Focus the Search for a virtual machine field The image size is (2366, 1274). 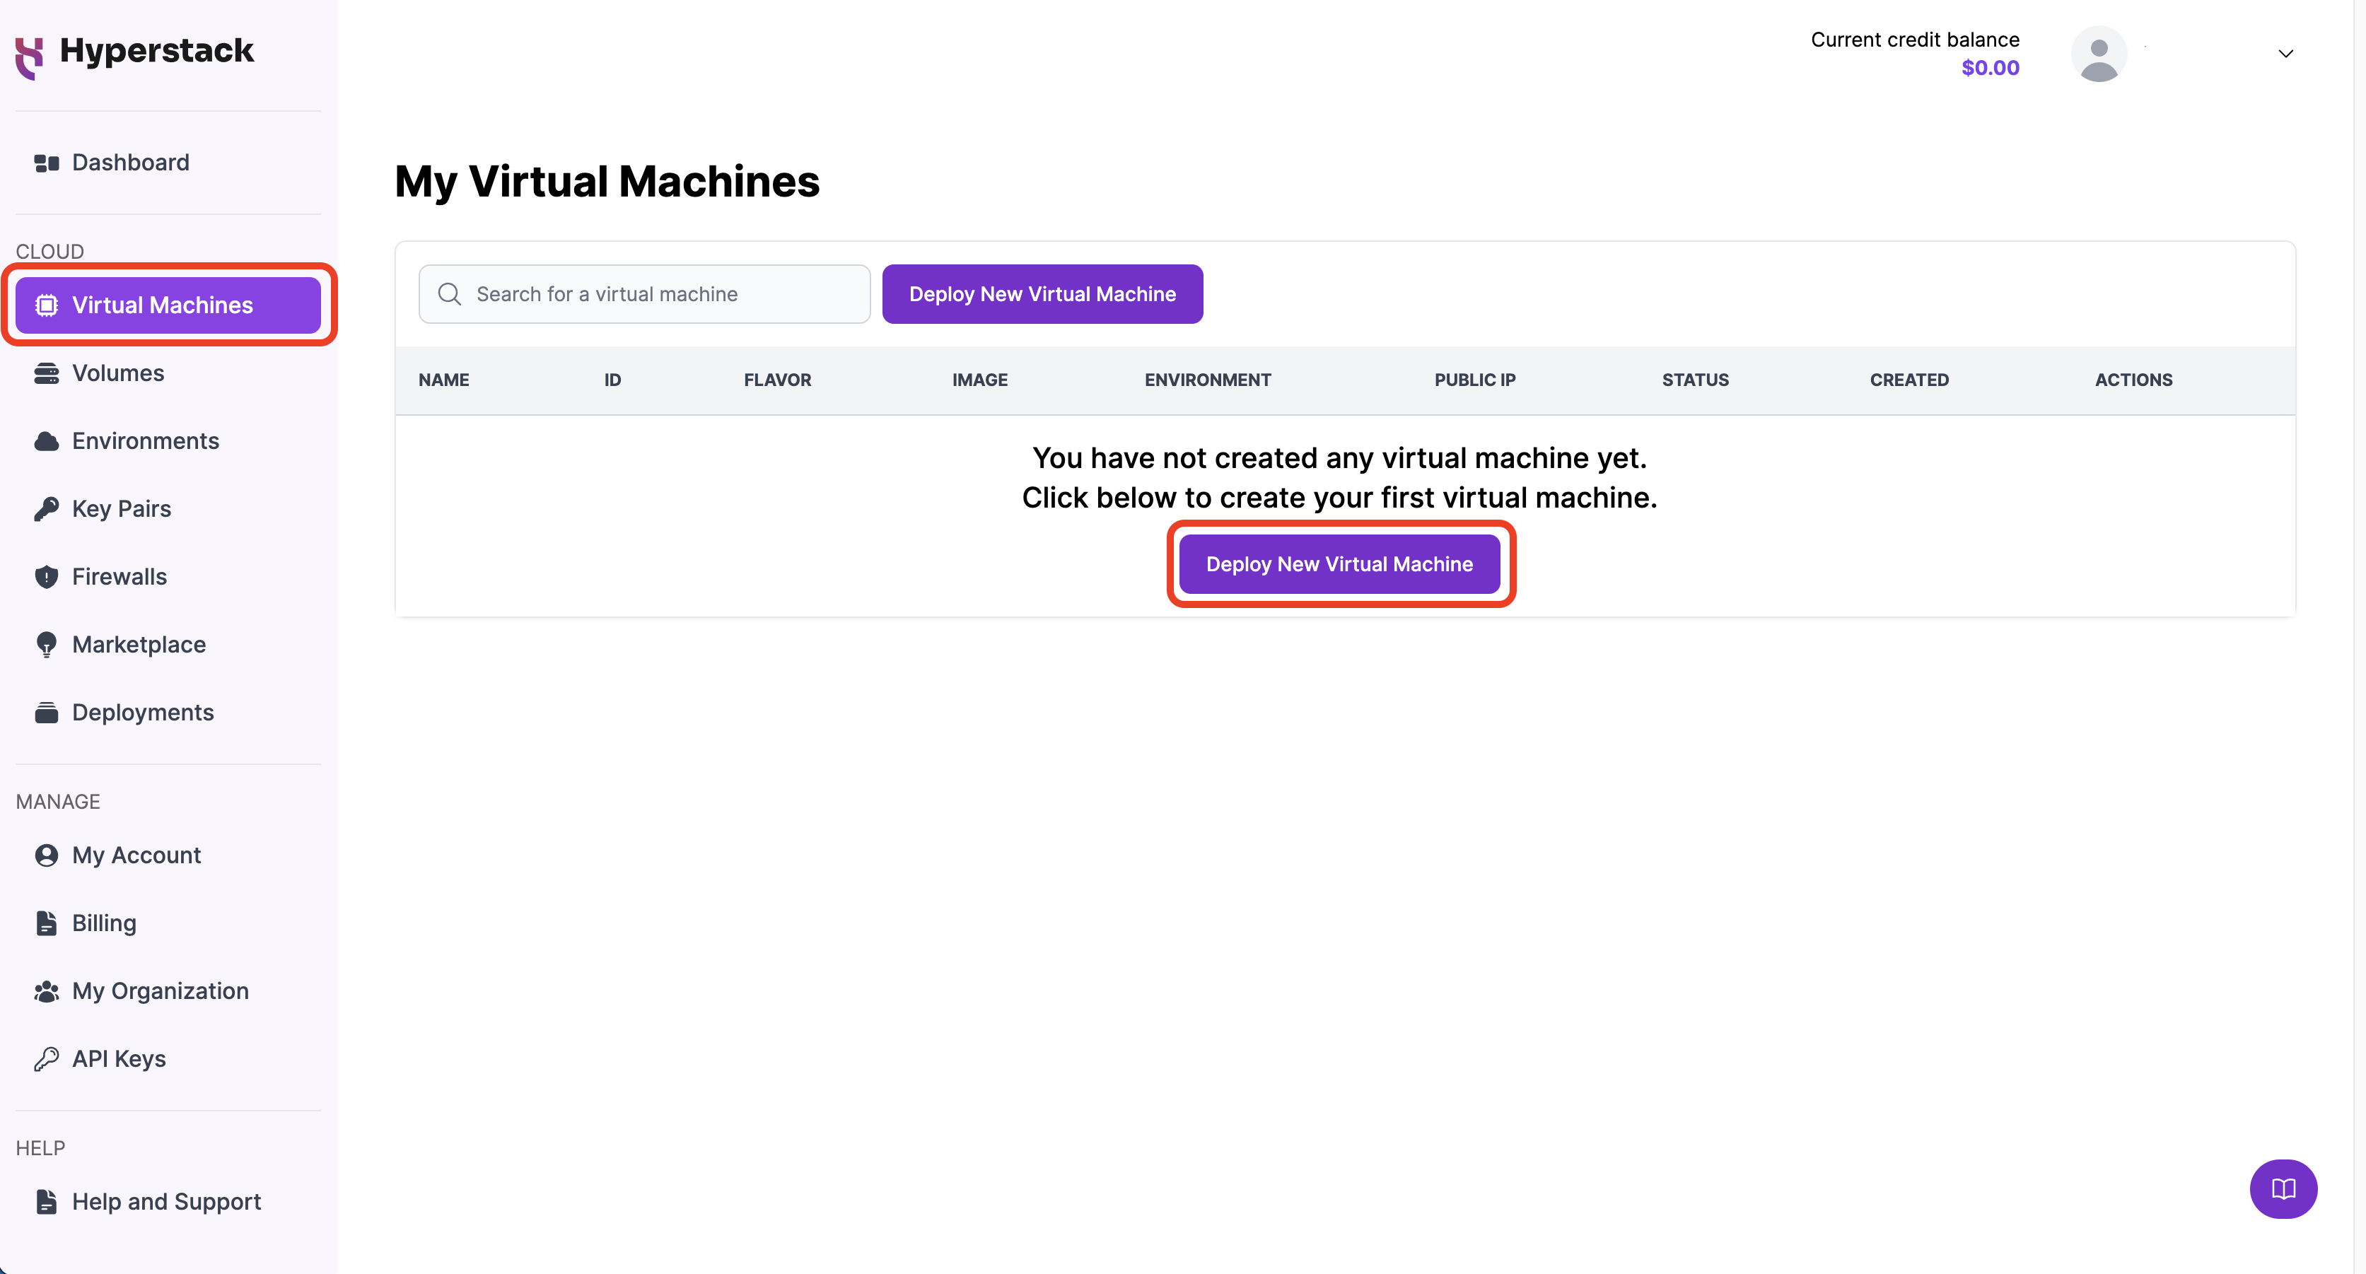click(x=644, y=294)
